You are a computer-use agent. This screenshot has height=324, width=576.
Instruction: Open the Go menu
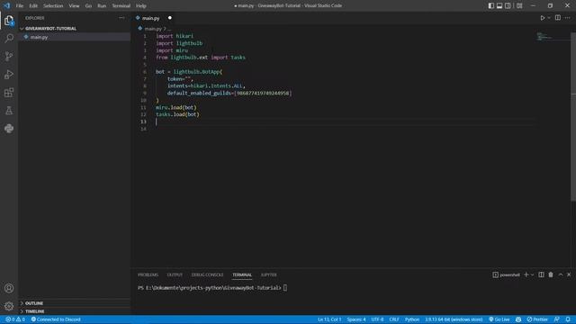click(x=88, y=6)
